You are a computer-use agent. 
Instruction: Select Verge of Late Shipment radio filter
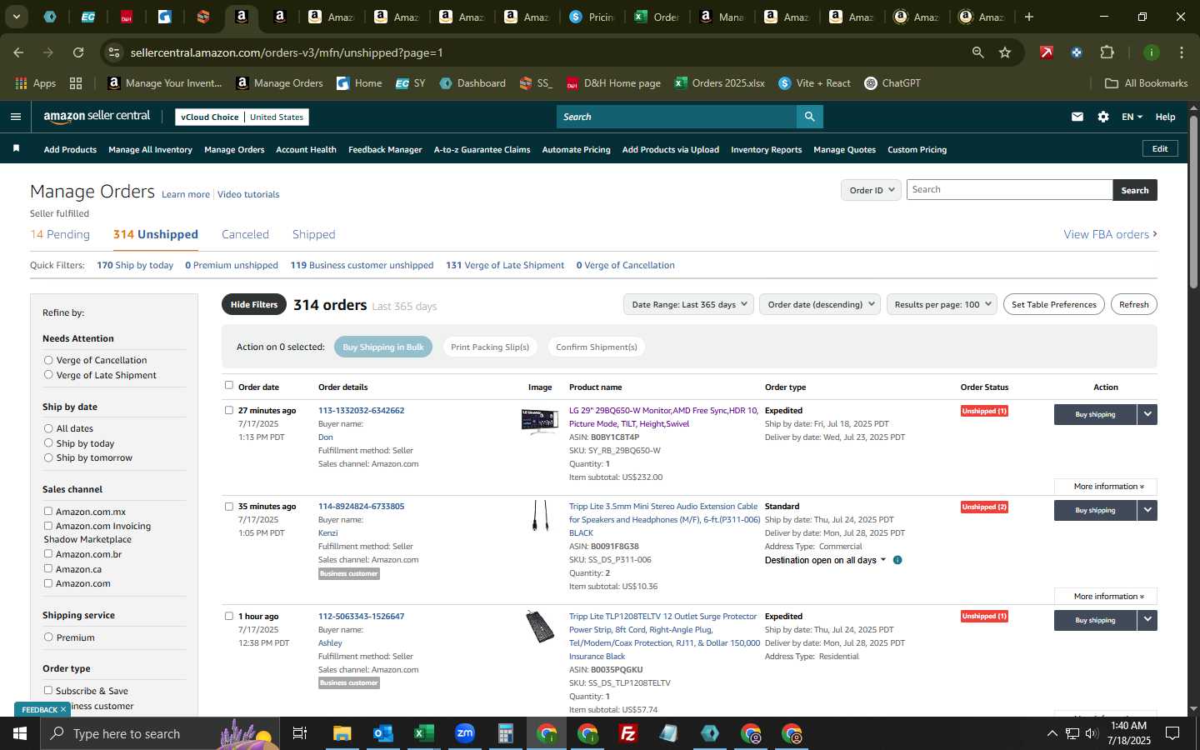point(48,375)
